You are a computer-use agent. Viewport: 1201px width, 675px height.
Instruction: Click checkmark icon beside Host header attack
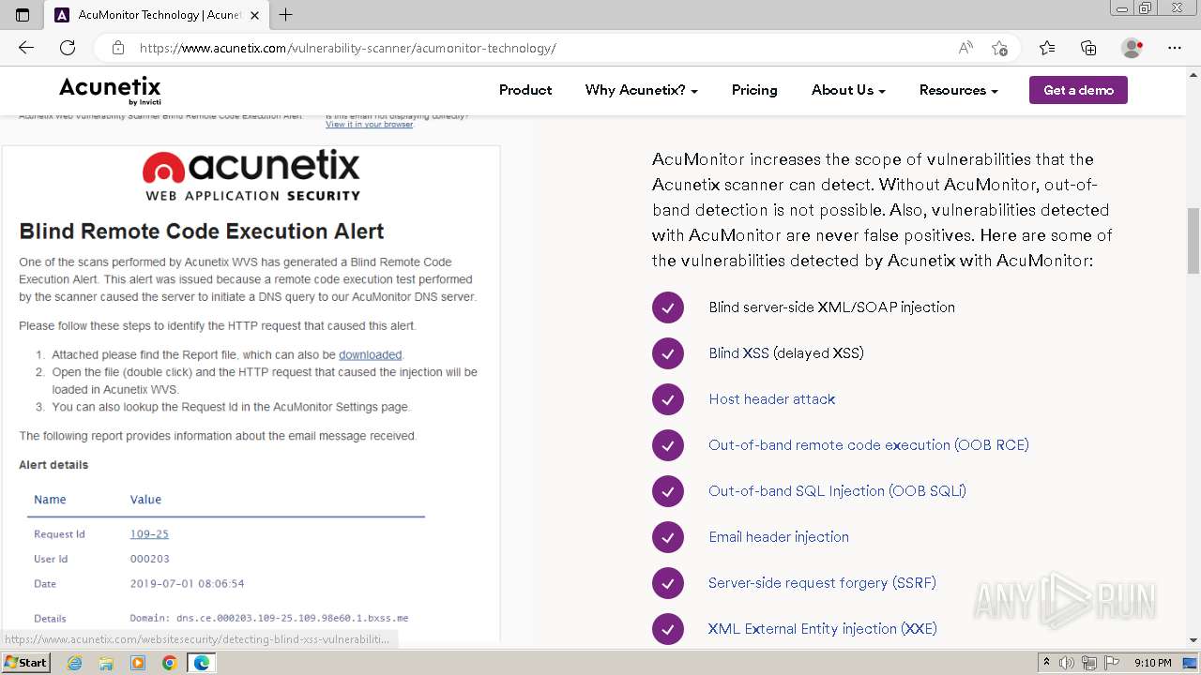(x=668, y=399)
